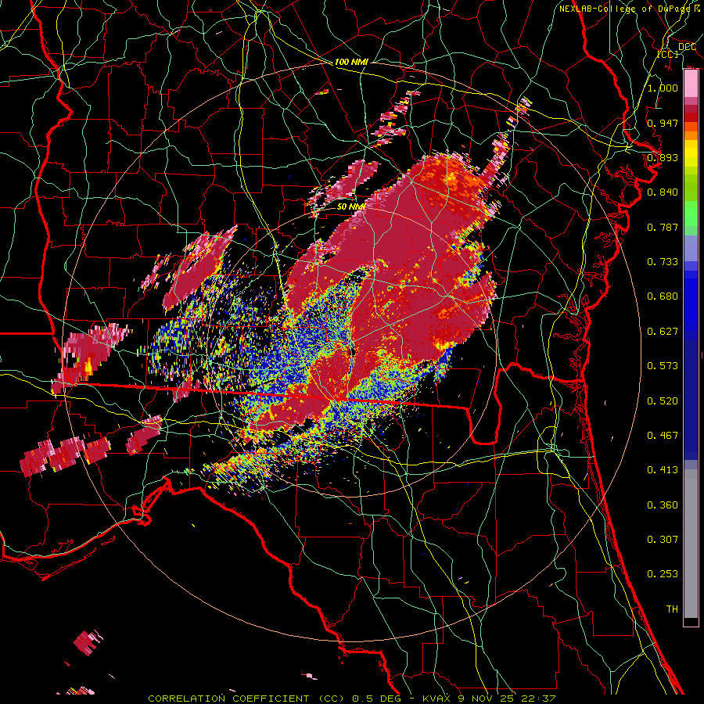The image size is (704, 704).
Task: Click the "0.307" color scale value
Action: tap(663, 540)
